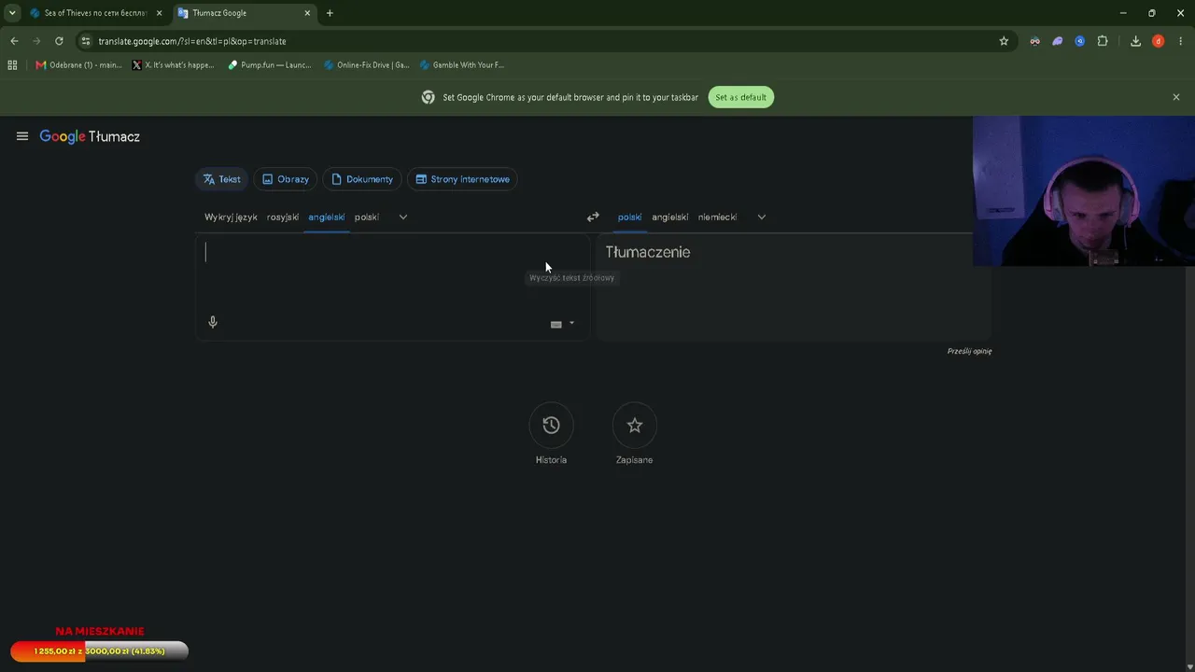Open the Gmail Odebrane bookmark
Viewport: 1195px width, 672px height.
click(78, 65)
